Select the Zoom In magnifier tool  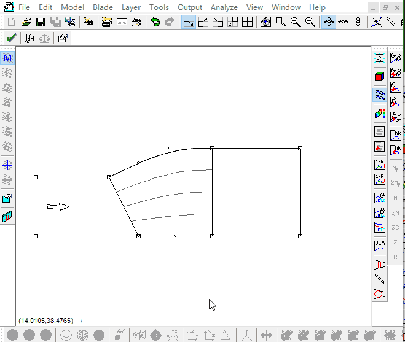pyautogui.click(x=295, y=22)
